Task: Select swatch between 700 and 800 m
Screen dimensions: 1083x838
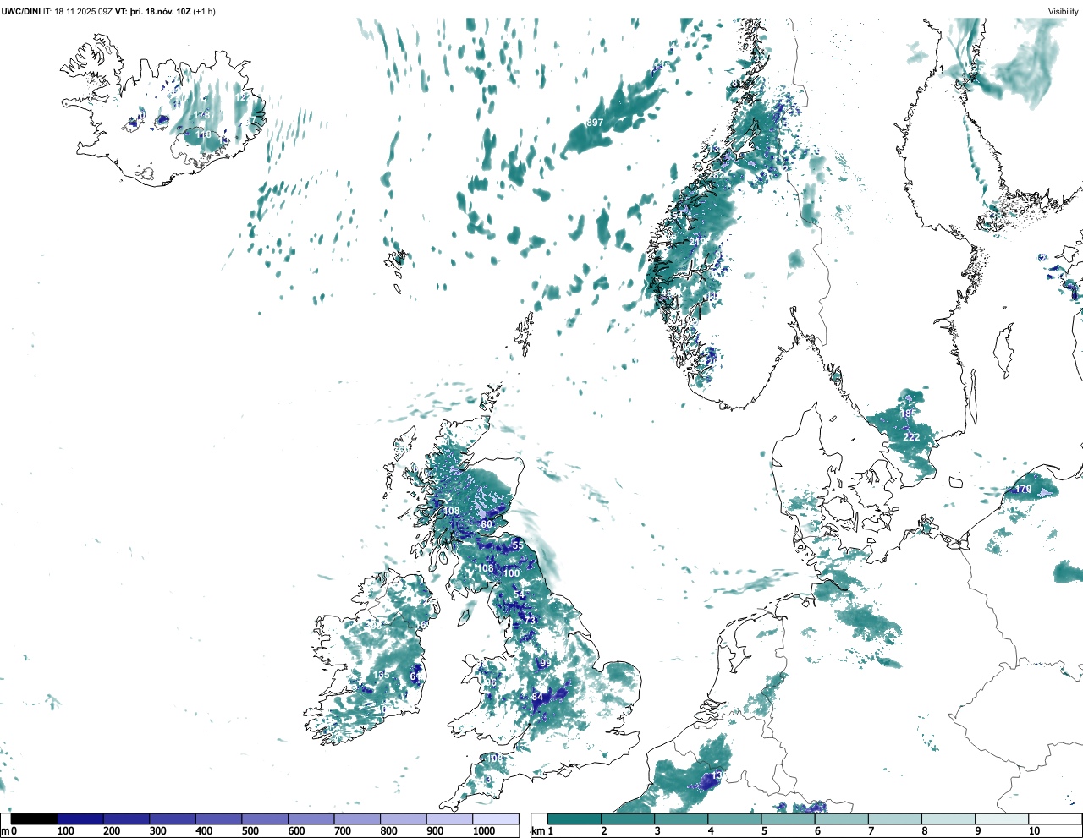Action: (357, 819)
